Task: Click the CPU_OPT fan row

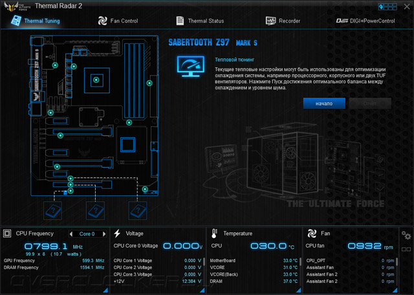Action: click(x=350, y=261)
